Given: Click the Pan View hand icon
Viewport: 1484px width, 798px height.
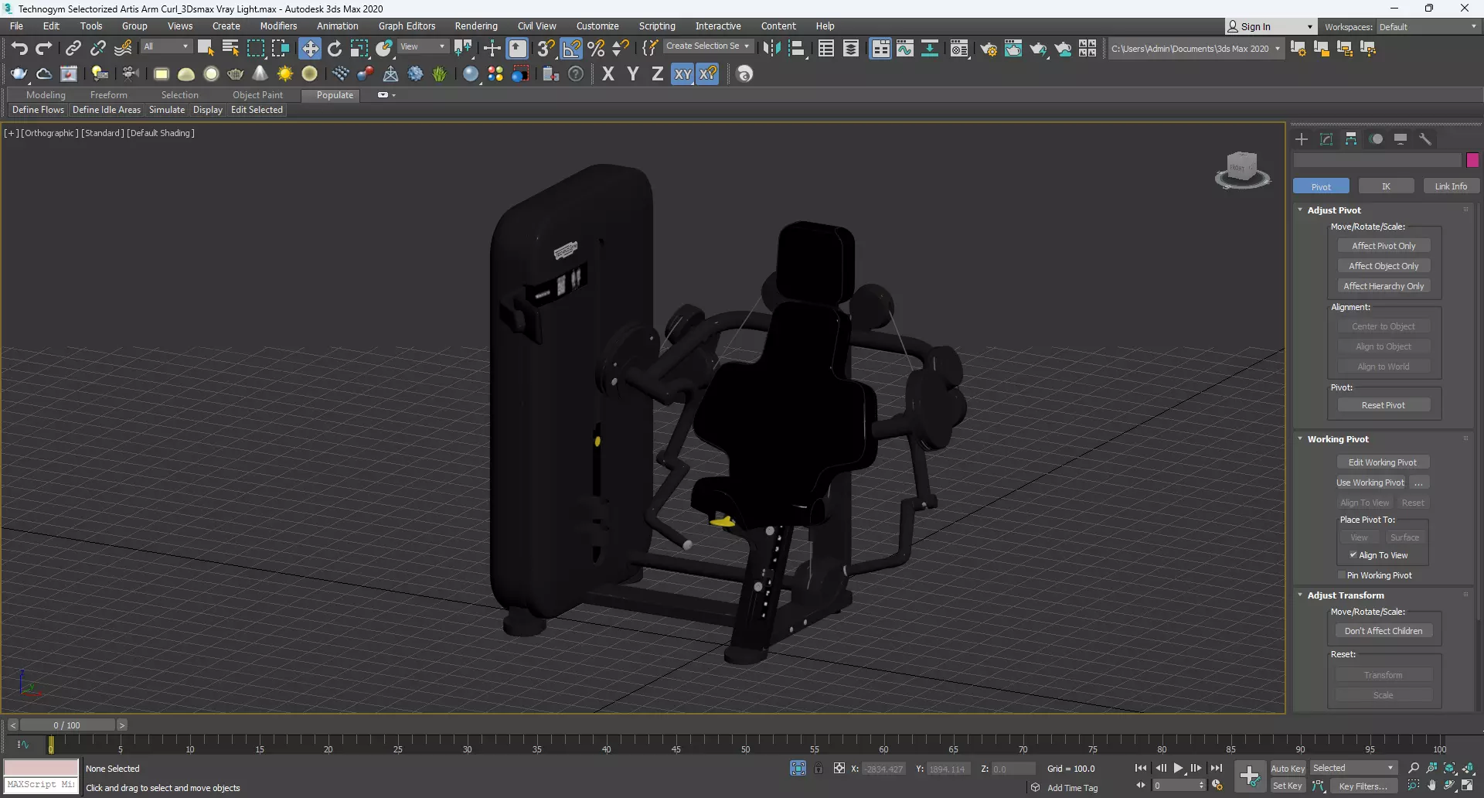Looking at the screenshot, I should point(1431,786).
